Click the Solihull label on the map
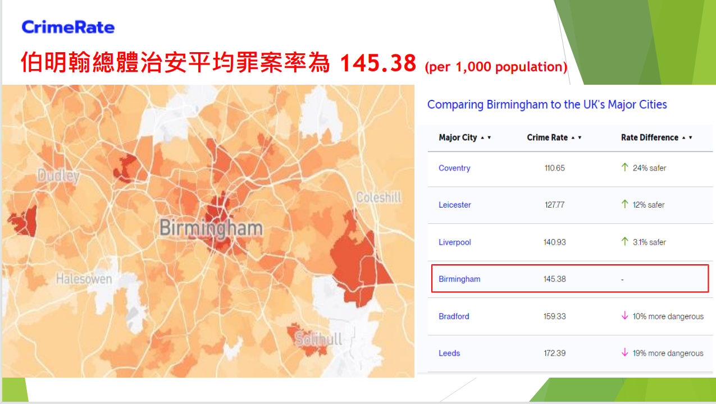Viewport: 716px width, 404px height. [318, 339]
